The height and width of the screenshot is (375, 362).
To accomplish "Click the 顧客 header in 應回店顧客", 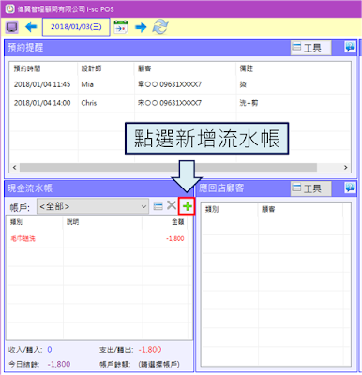I will (x=268, y=209).
